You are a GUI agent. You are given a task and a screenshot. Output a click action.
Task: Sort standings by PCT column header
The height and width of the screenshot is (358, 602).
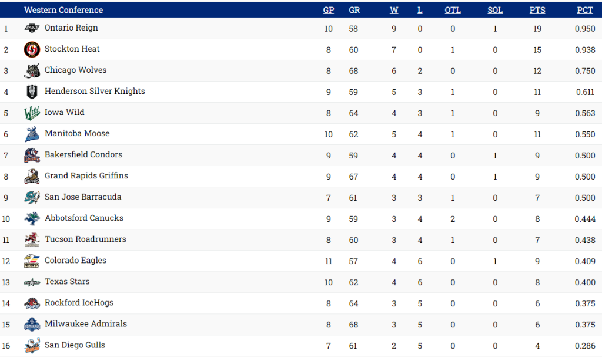click(585, 10)
